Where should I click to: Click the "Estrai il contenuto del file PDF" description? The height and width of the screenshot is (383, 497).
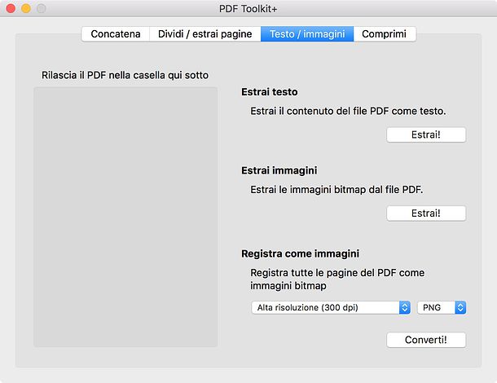tap(349, 111)
